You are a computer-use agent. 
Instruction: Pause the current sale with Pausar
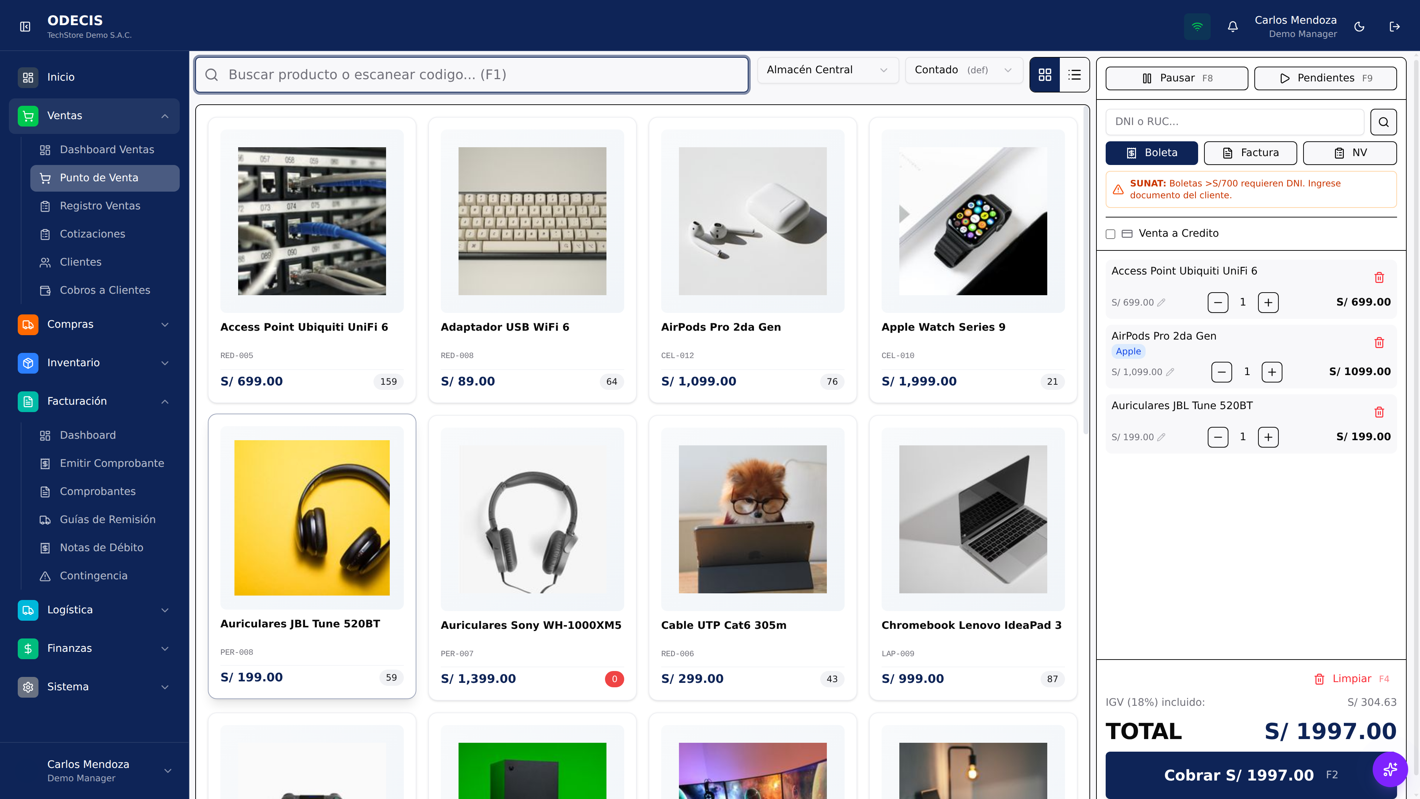[x=1177, y=78]
